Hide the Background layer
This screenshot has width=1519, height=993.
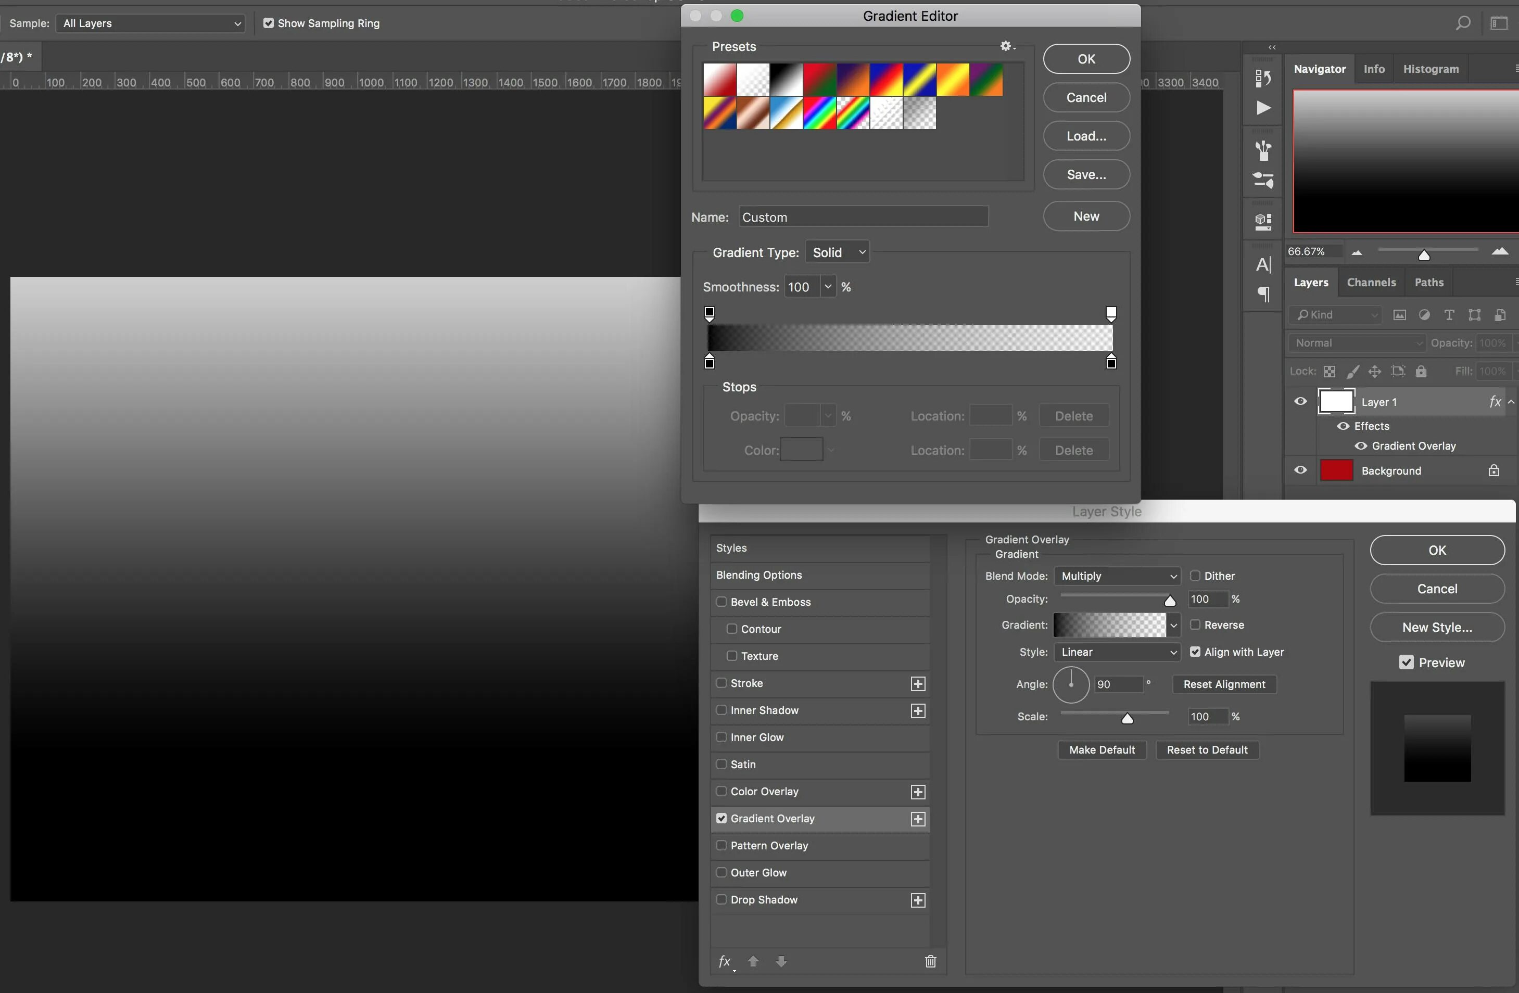[1300, 470]
